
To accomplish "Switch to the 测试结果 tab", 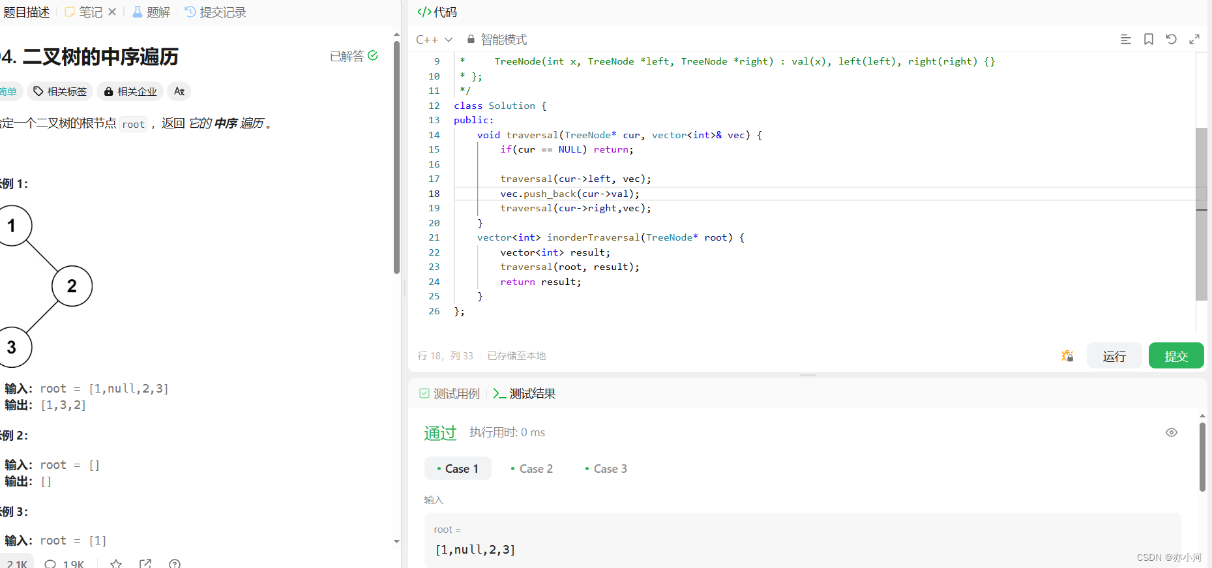I will 525,394.
